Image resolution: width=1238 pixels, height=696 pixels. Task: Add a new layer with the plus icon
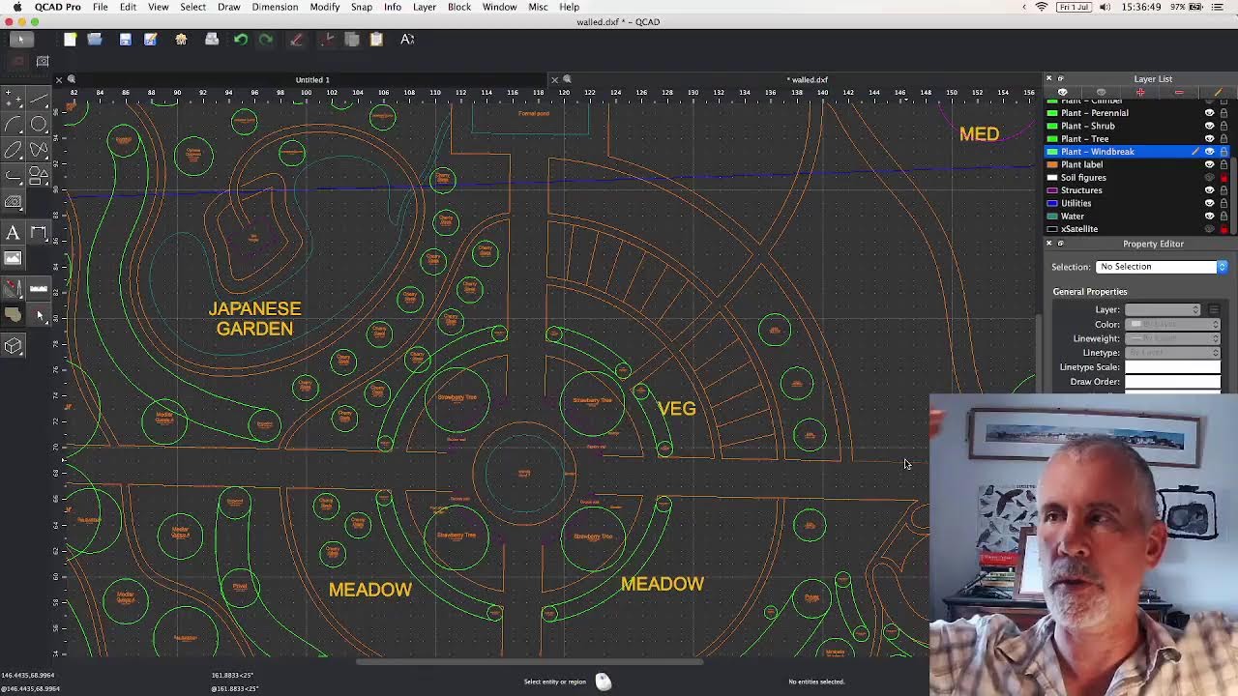pos(1140,93)
